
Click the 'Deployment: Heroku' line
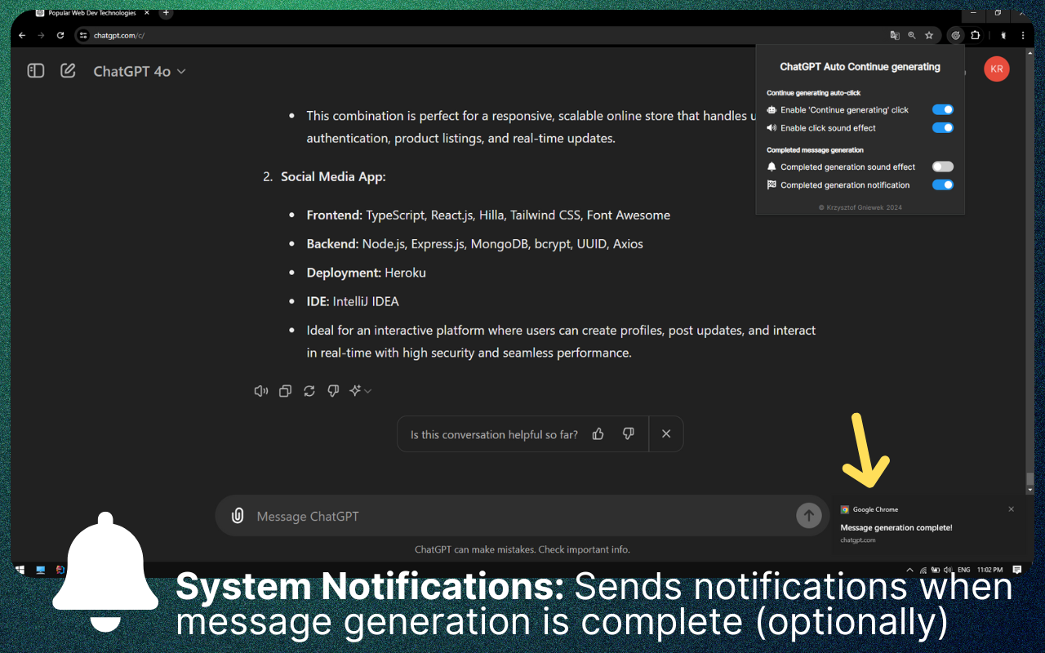367,273
